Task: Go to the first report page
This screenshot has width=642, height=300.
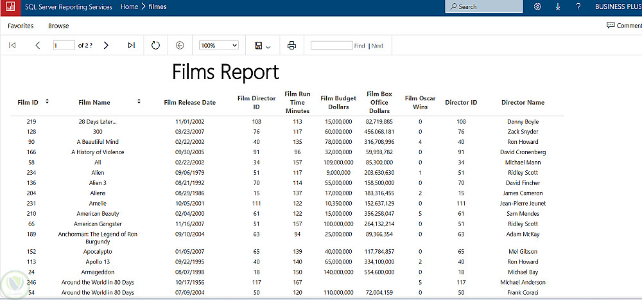Action: pos(12,46)
